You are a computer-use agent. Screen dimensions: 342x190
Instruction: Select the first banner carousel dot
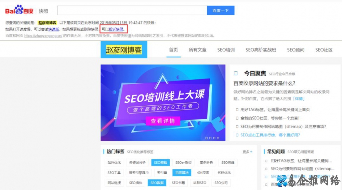(206, 138)
